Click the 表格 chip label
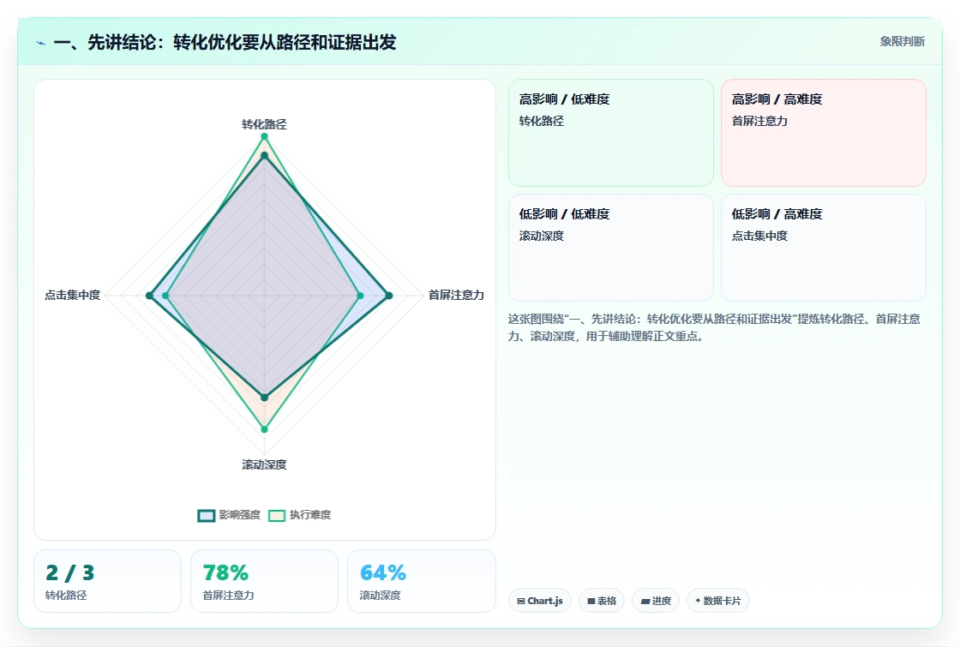Image resolution: width=960 pixels, height=647 pixels. (x=607, y=601)
